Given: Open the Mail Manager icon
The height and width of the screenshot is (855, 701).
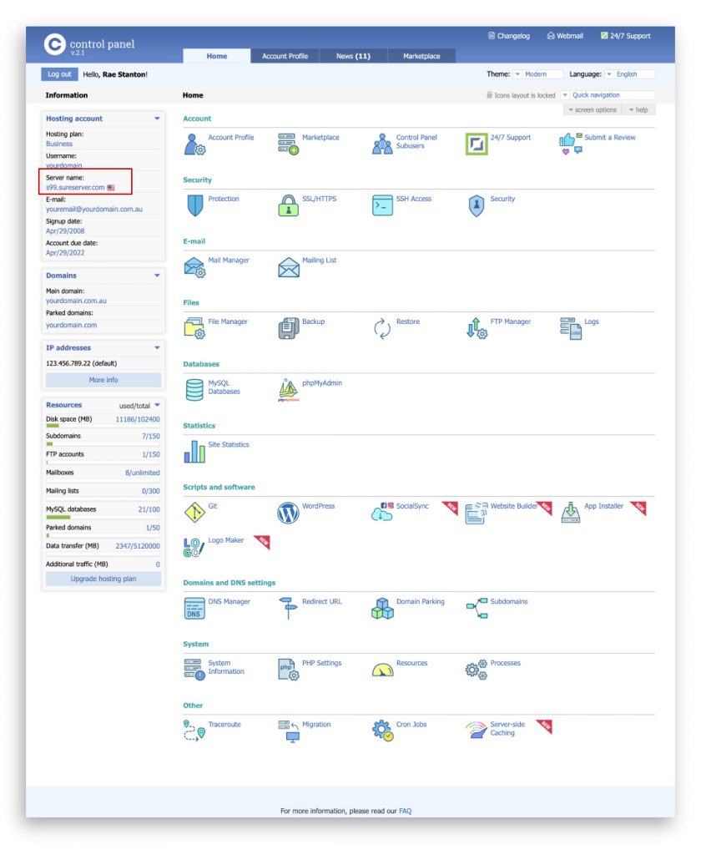Looking at the screenshot, I should tap(194, 267).
